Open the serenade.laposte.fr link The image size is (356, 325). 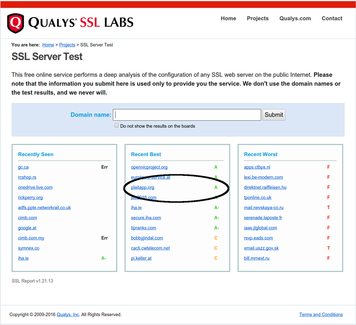pyautogui.click(x=263, y=218)
